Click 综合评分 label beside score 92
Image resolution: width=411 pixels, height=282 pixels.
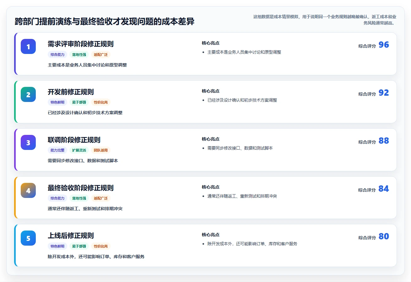point(367,94)
